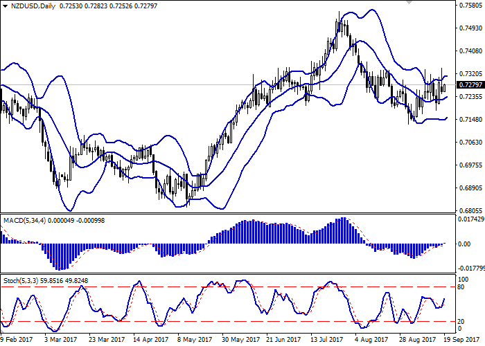Click the chart shift triangle marker at top
Image resolution: width=485 pixels, height=346 pixels.
click(409, 2)
